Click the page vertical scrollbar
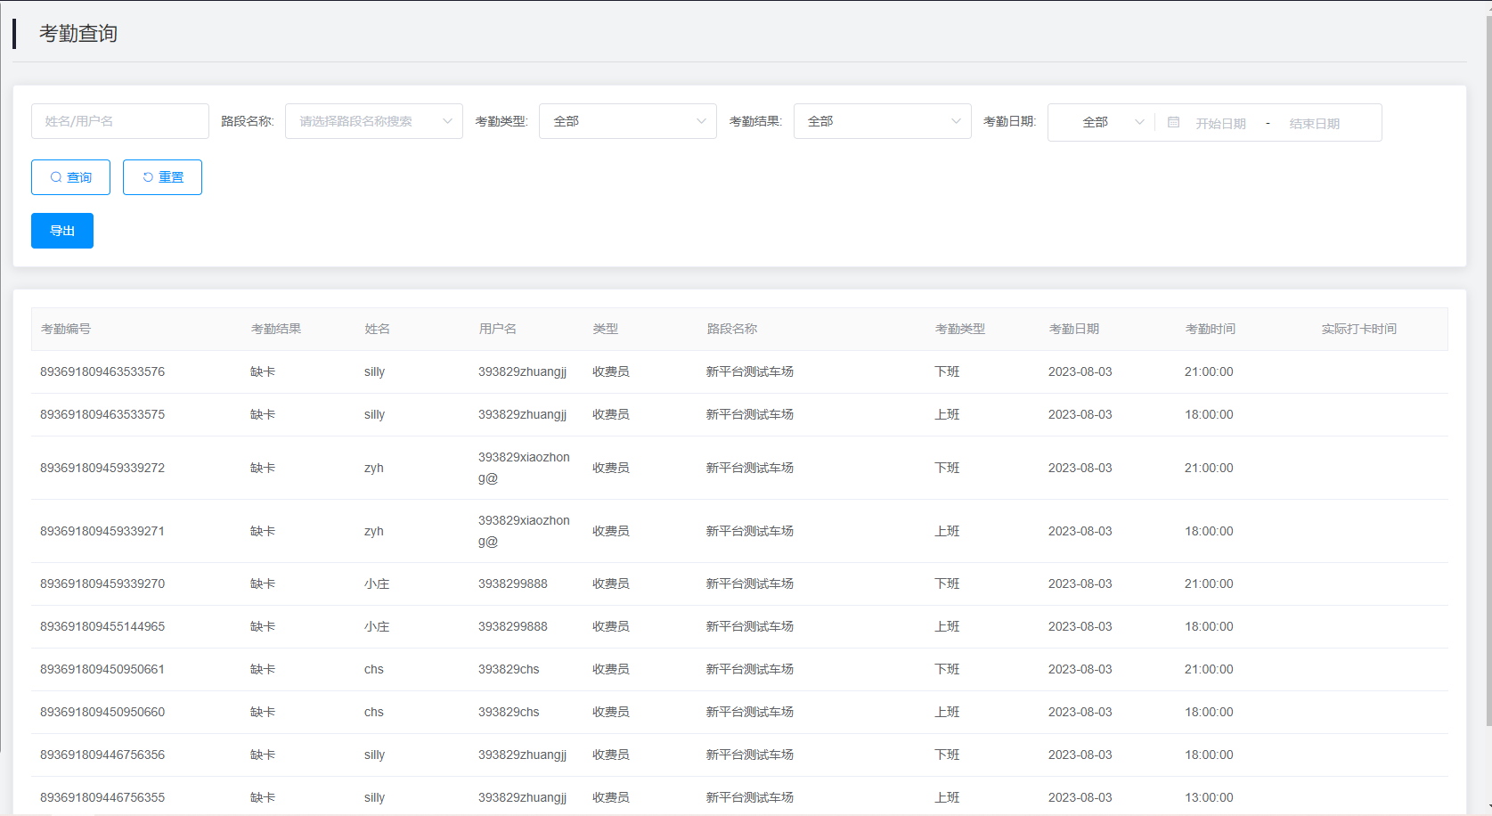1492x816 pixels. [x=1488, y=356]
